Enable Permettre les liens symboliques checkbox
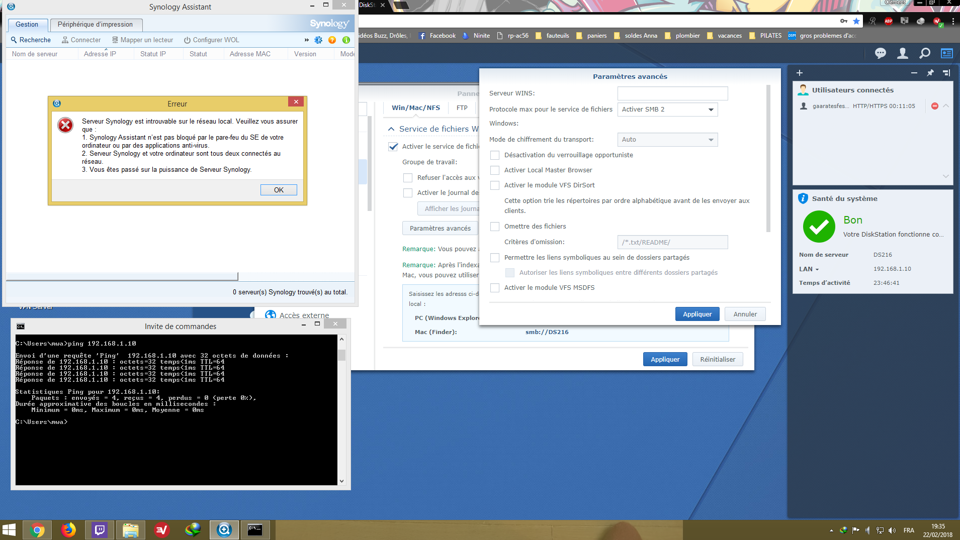Screen dimensions: 960x540 click(x=495, y=258)
